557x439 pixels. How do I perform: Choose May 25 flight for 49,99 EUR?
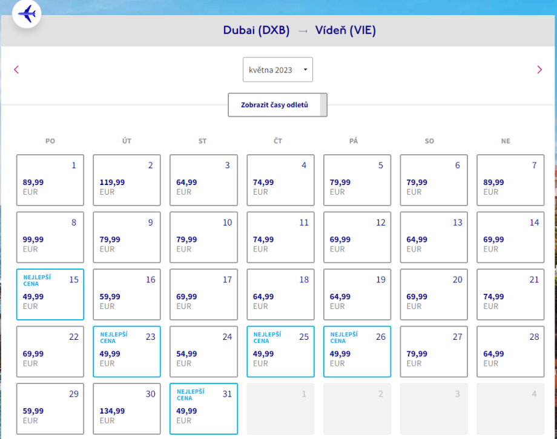tap(280, 351)
